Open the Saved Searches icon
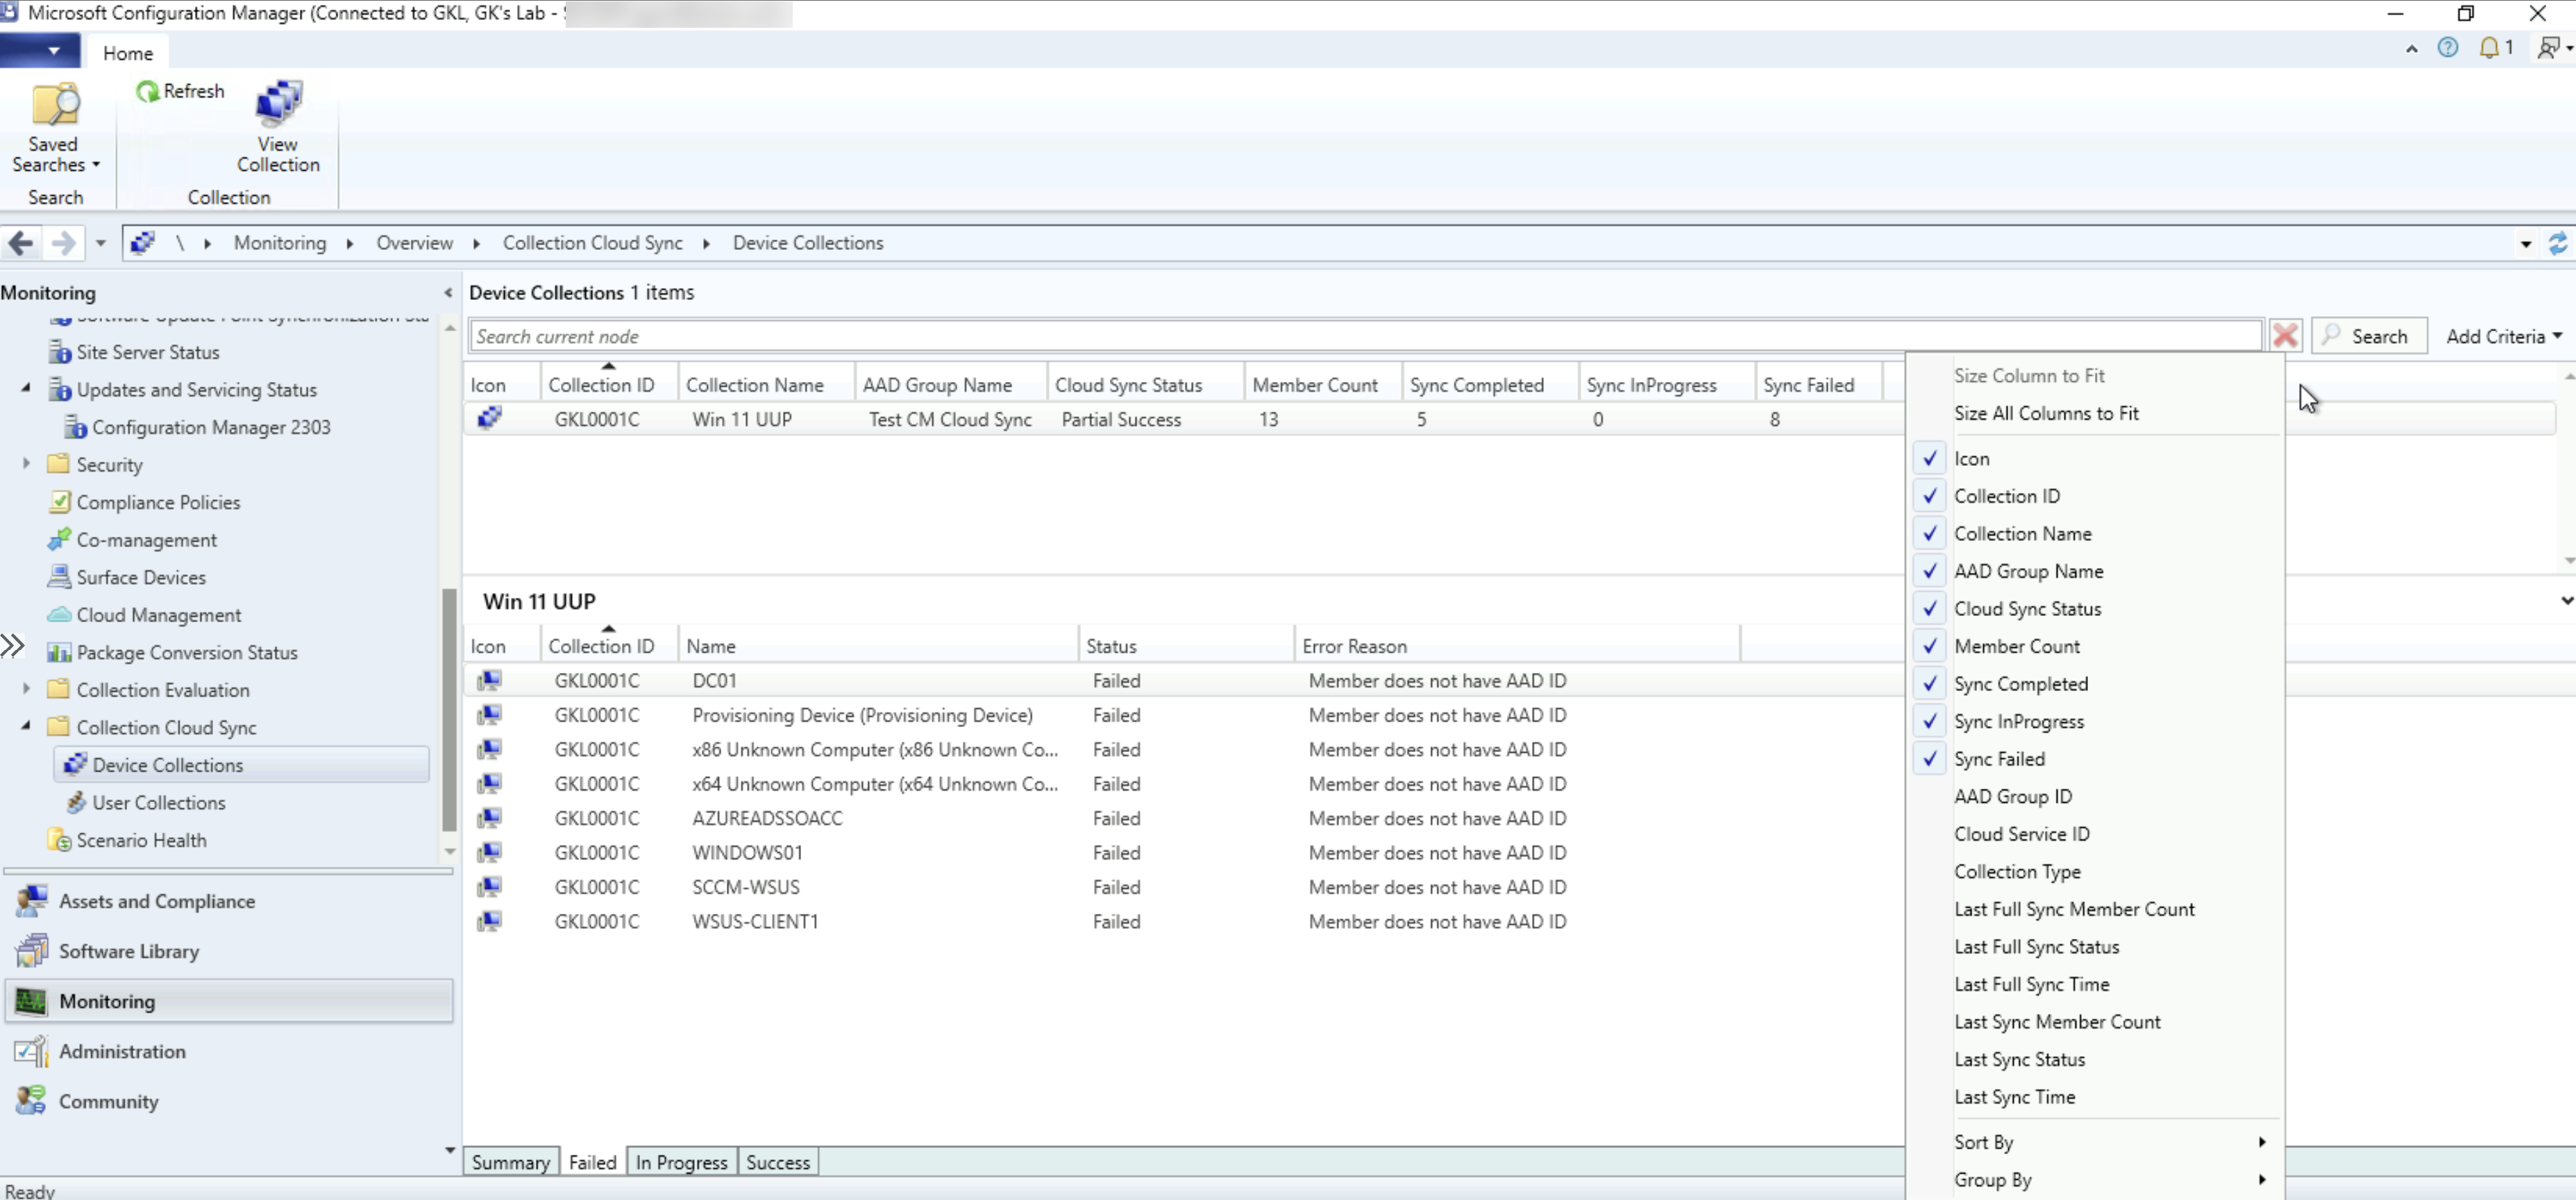The width and height of the screenshot is (2576, 1200). click(x=55, y=127)
